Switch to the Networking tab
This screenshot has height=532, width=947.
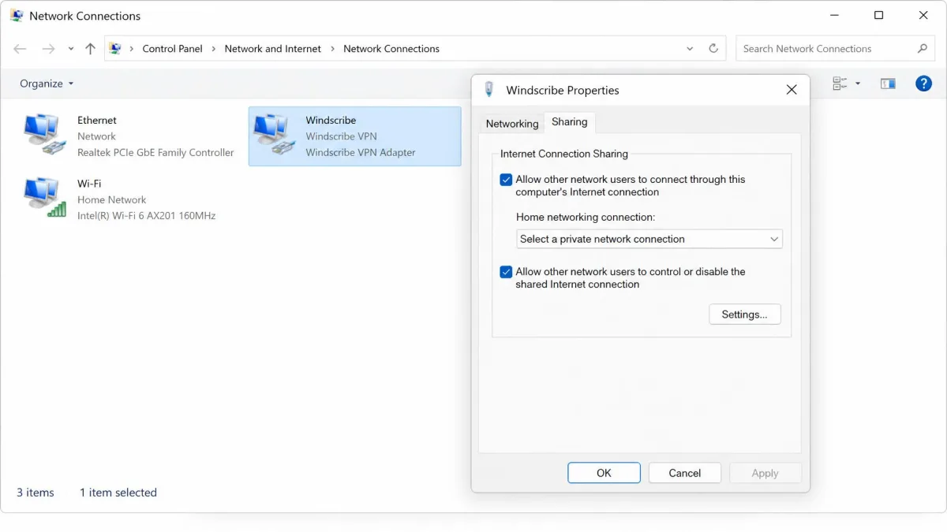[x=511, y=124]
